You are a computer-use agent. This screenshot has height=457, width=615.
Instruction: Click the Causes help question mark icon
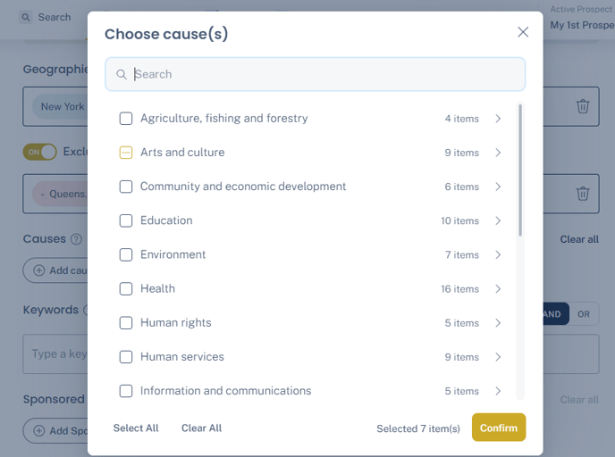tap(76, 239)
